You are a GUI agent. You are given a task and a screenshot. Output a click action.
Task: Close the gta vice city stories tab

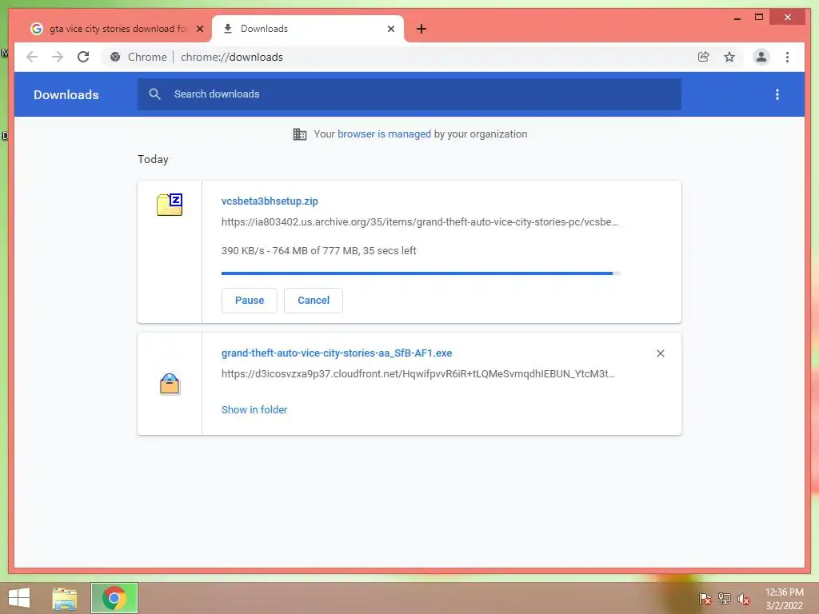199,29
